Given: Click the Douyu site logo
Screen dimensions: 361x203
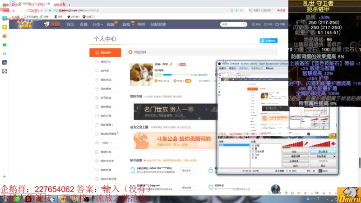Looking at the screenshot, I should pos(52,24).
